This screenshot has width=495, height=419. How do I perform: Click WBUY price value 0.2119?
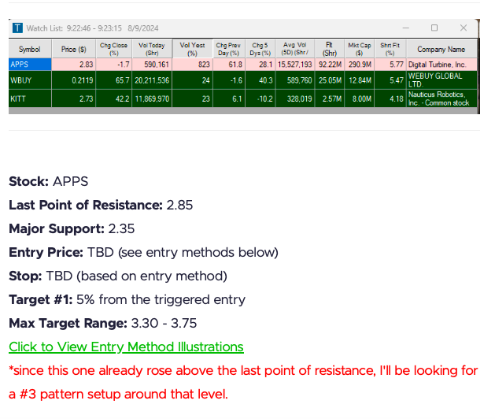click(x=73, y=80)
